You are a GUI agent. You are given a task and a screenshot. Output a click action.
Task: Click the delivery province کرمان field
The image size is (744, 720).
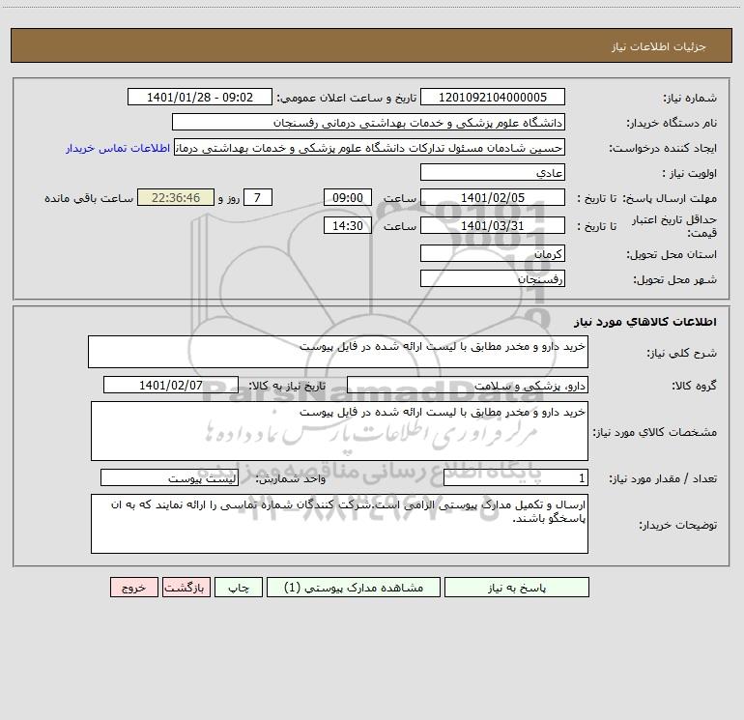click(x=493, y=253)
